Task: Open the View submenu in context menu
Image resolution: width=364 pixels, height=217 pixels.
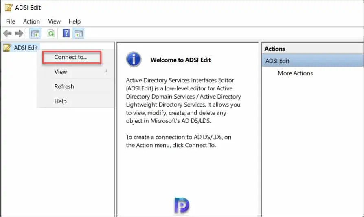Action: coord(61,72)
